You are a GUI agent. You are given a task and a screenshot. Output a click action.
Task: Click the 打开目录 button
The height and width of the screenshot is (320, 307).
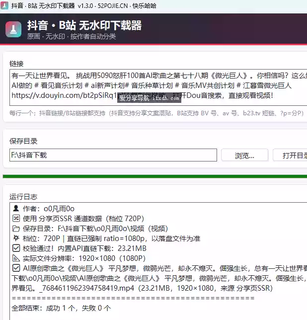tap(290, 156)
